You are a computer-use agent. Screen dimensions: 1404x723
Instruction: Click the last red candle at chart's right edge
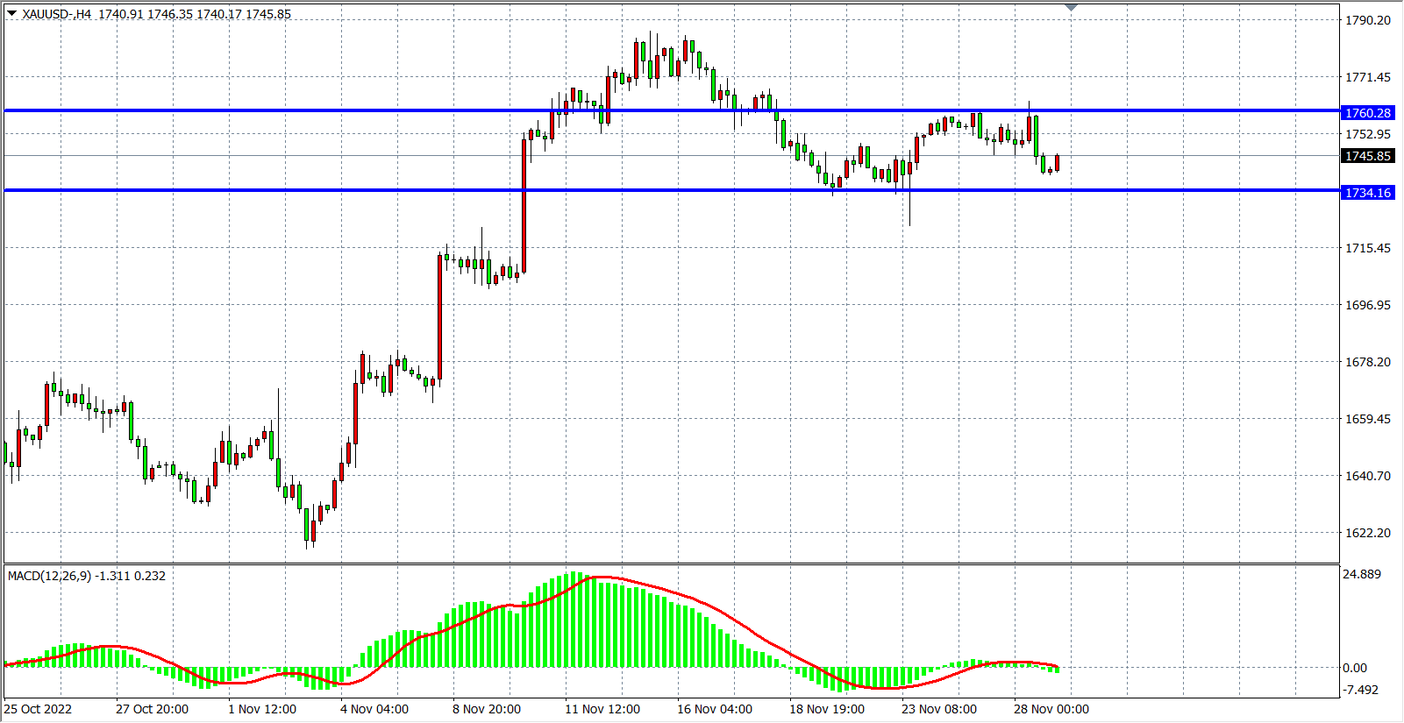pos(1058,162)
